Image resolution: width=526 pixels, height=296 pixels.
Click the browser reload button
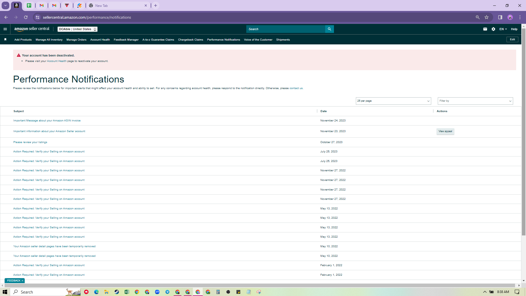(26, 17)
